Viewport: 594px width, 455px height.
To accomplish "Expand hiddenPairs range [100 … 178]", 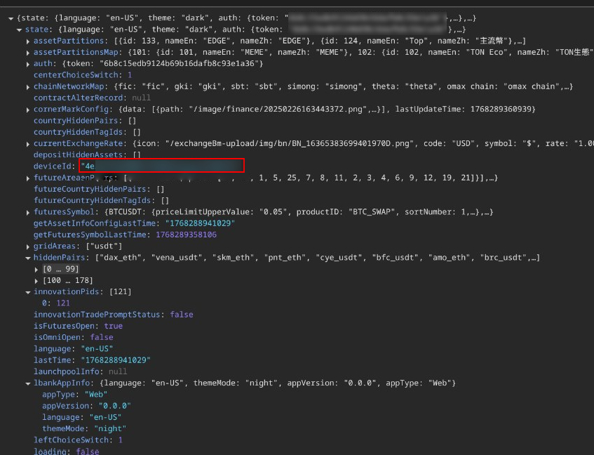I will pos(36,281).
